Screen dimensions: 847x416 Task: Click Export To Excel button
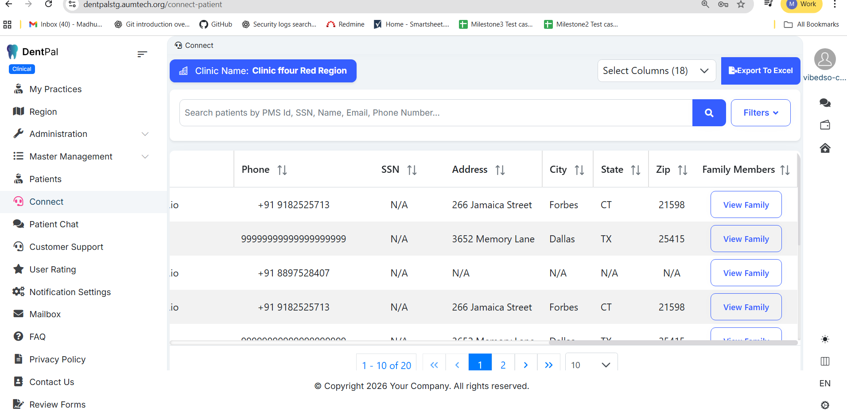point(760,71)
